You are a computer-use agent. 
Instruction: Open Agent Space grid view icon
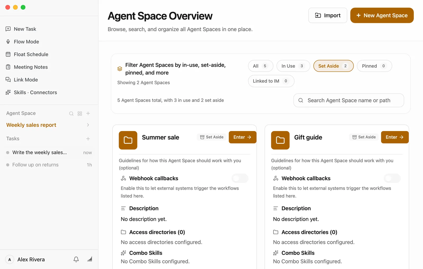pos(80,113)
